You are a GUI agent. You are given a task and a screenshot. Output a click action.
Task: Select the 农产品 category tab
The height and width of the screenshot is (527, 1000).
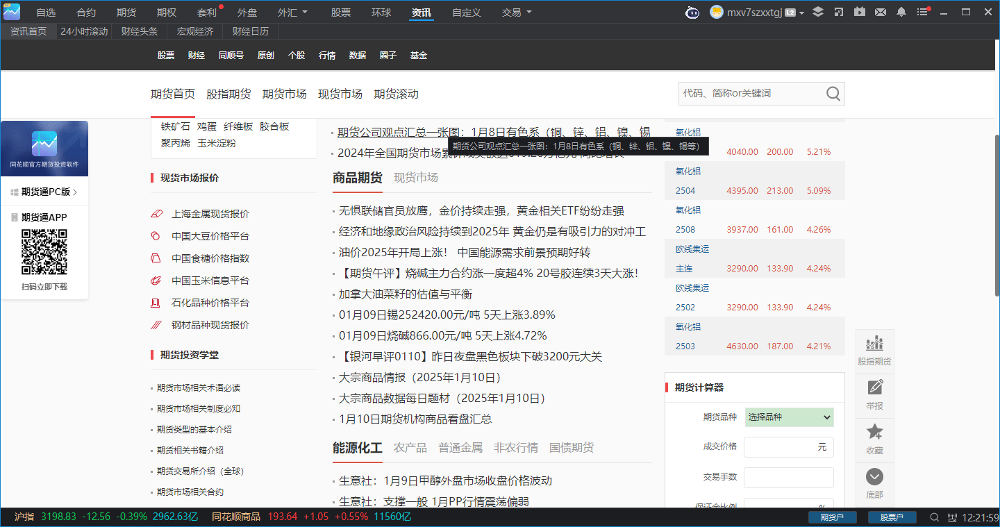click(x=410, y=448)
